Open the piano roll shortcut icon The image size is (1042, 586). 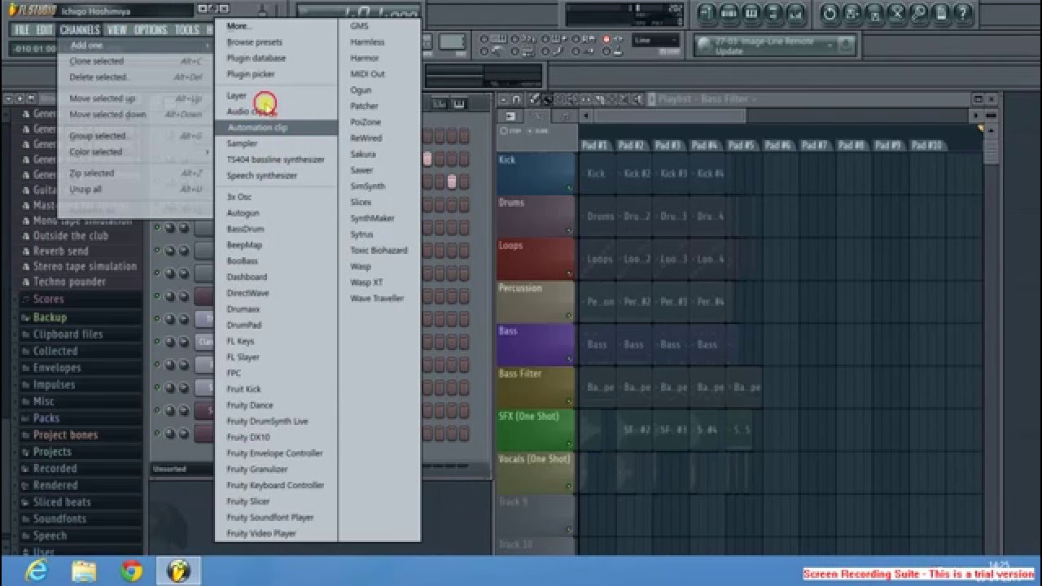point(751,12)
